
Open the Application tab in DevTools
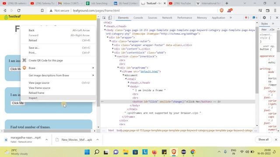[218, 17]
